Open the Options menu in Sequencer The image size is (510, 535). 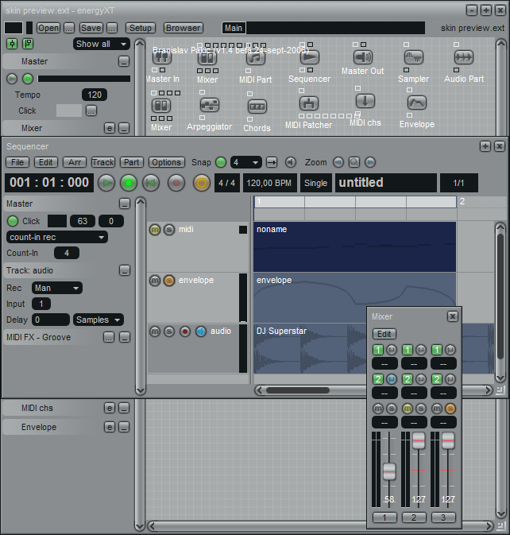pos(166,162)
